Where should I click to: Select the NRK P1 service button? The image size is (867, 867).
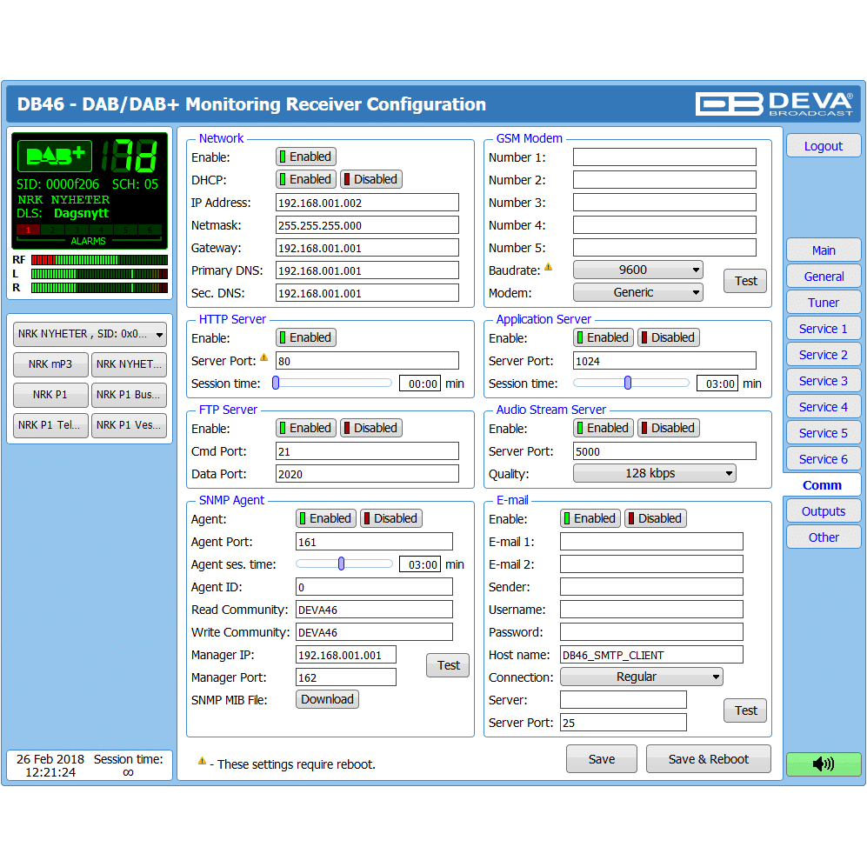50,395
